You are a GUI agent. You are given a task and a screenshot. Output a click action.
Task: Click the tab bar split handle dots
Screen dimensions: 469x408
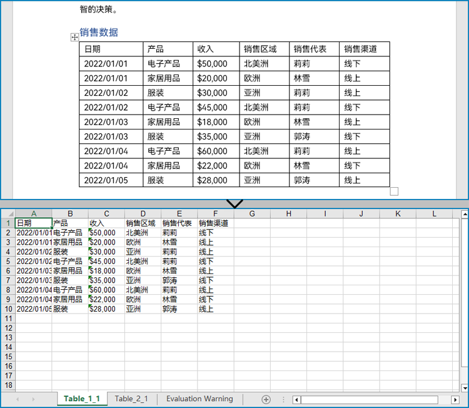coord(283,399)
